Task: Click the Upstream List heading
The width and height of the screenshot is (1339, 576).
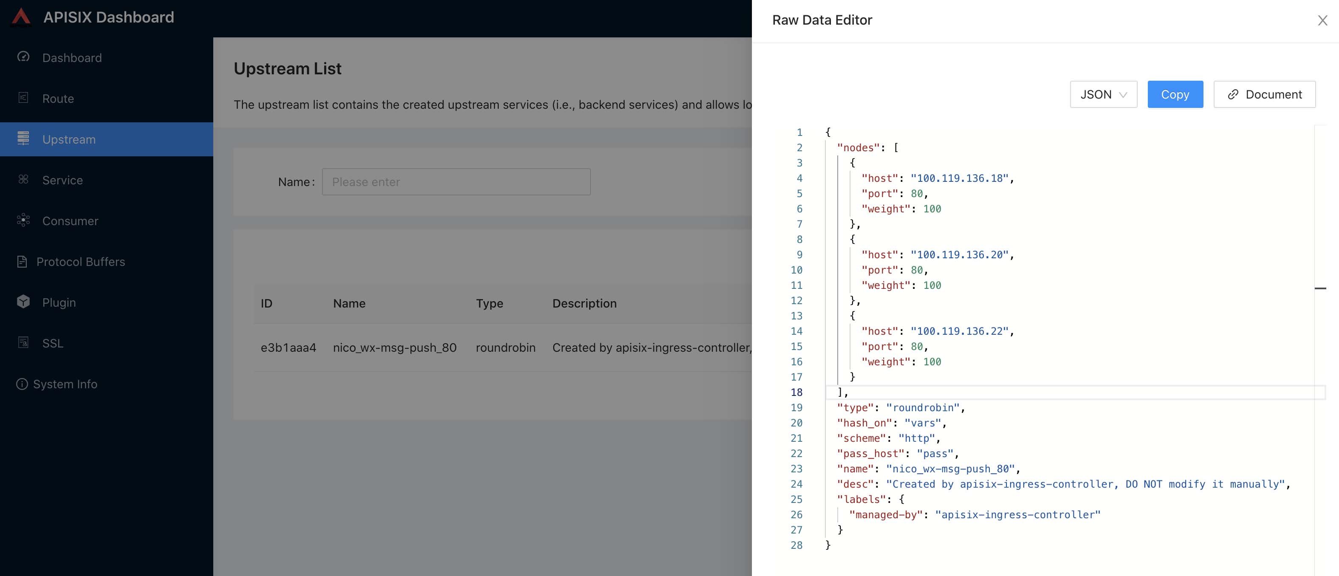Action: coord(288,69)
